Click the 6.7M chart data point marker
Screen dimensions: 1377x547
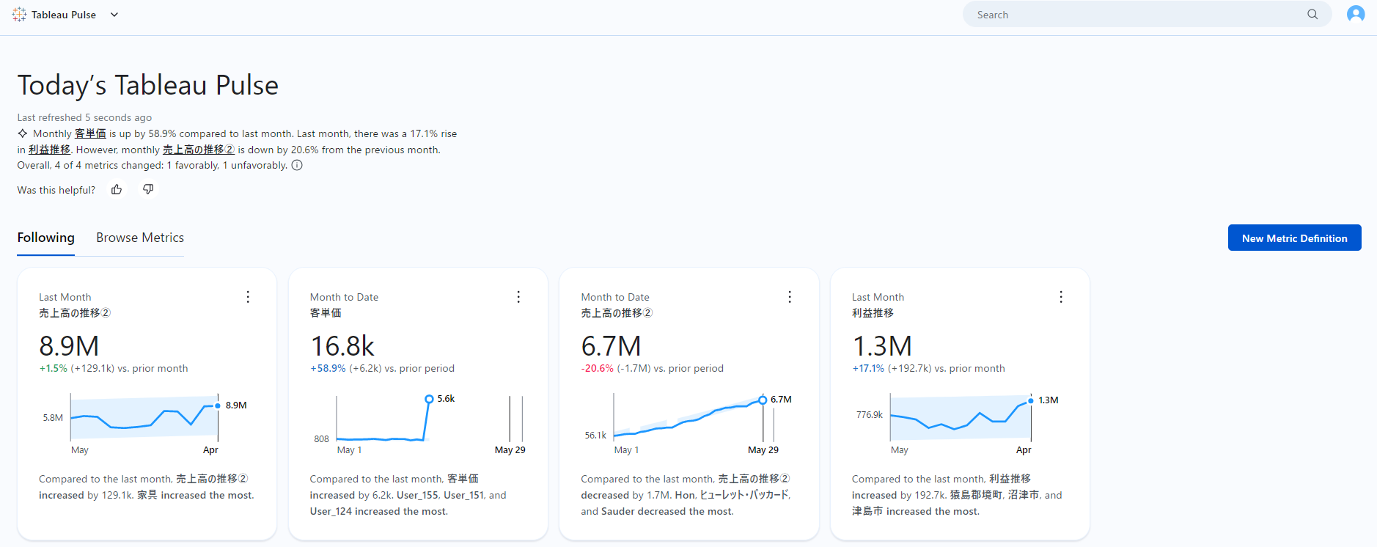coord(763,400)
